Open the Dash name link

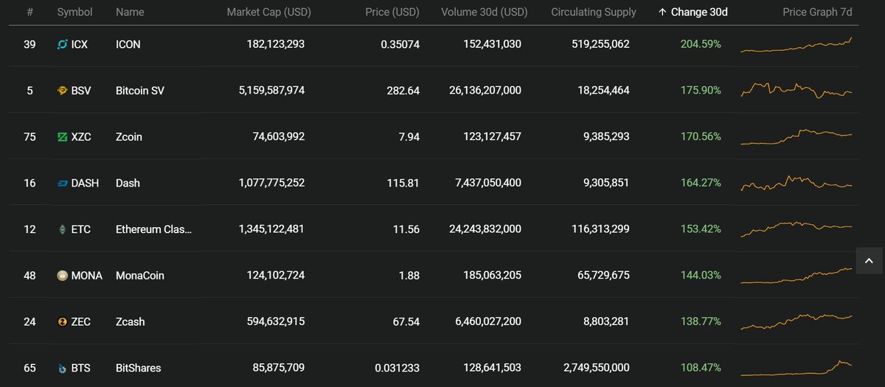pyautogui.click(x=128, y=183)
